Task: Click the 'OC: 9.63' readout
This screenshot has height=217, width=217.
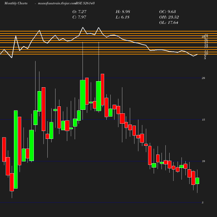Action: [168, 12]
